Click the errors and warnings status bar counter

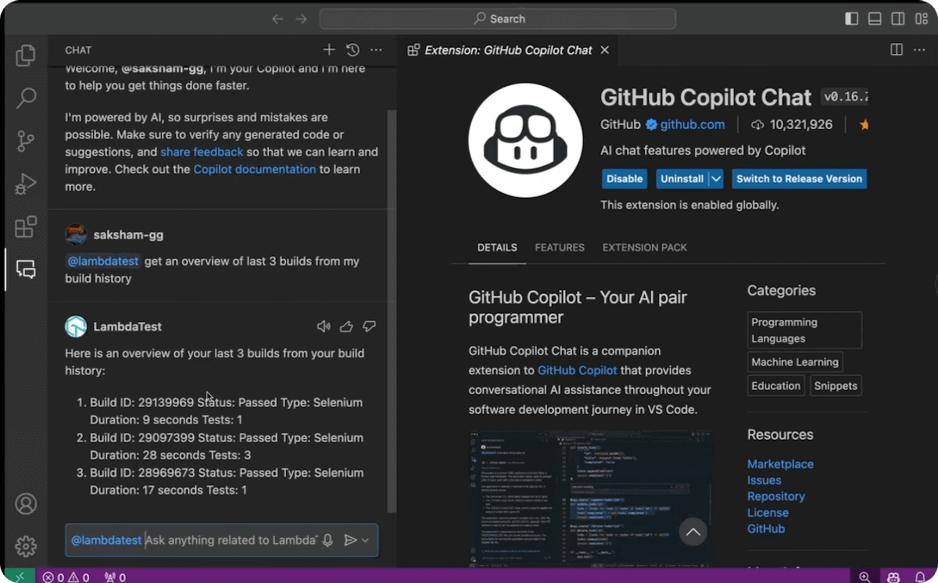point(66,577)
